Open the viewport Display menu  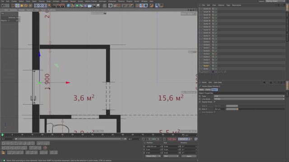point(22,10)
